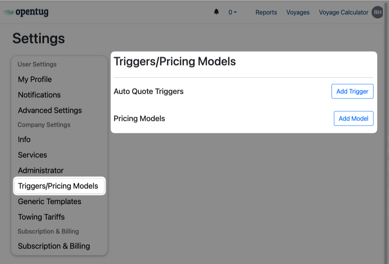Select Triggers/Pricing Models sidebar item

(58, 186)
